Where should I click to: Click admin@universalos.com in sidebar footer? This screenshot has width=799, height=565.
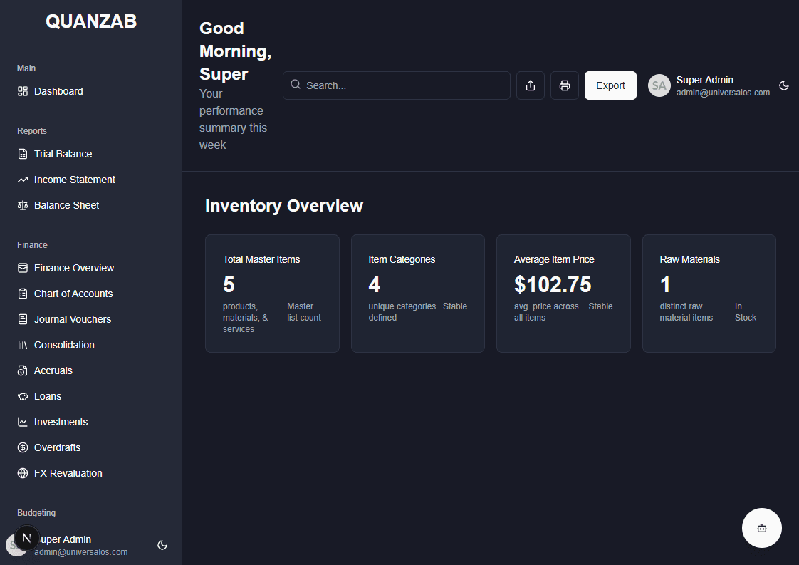[81, 552]
